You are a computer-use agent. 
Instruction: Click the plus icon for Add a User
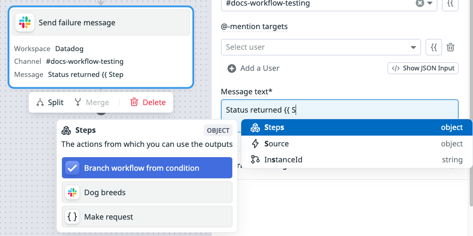231,69
